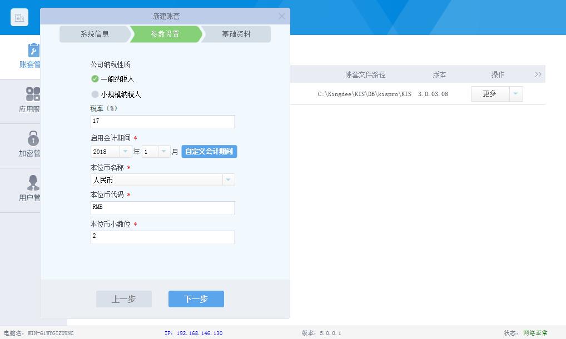Click the 自定义会计期间 button

tap(209, 151)
